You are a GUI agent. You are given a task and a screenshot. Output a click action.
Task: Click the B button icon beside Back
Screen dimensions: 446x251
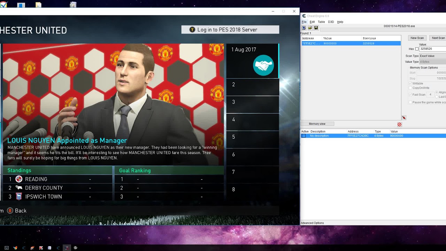click(10, 211)
